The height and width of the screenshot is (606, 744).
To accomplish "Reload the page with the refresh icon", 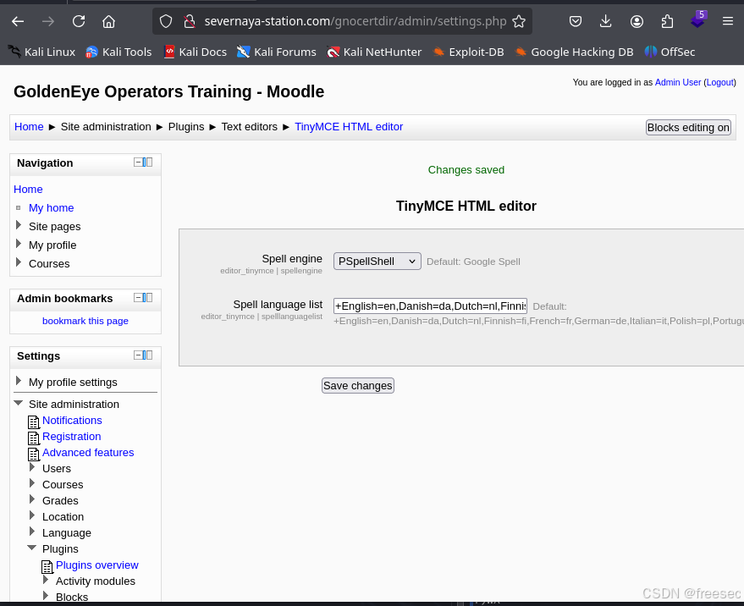I will pyautogui.click(x=79, y=21).
